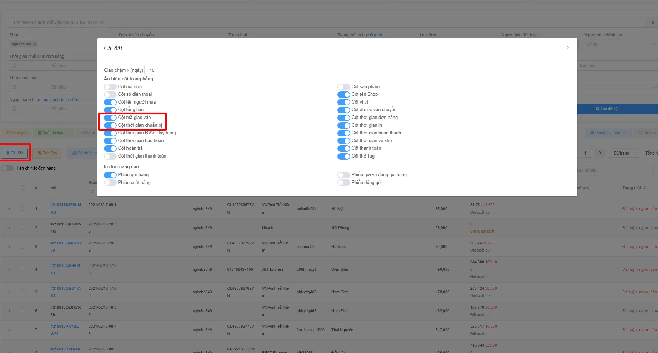Image resolution: width=658 pixels, height=353 pixels.
Task: Expand order row 6 details
Action: [9, 311]
